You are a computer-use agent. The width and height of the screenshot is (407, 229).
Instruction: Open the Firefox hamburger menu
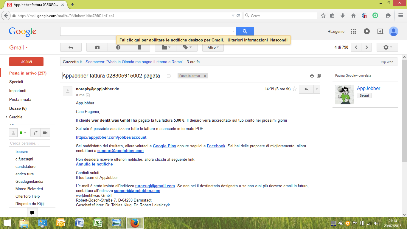click(401, 16)
